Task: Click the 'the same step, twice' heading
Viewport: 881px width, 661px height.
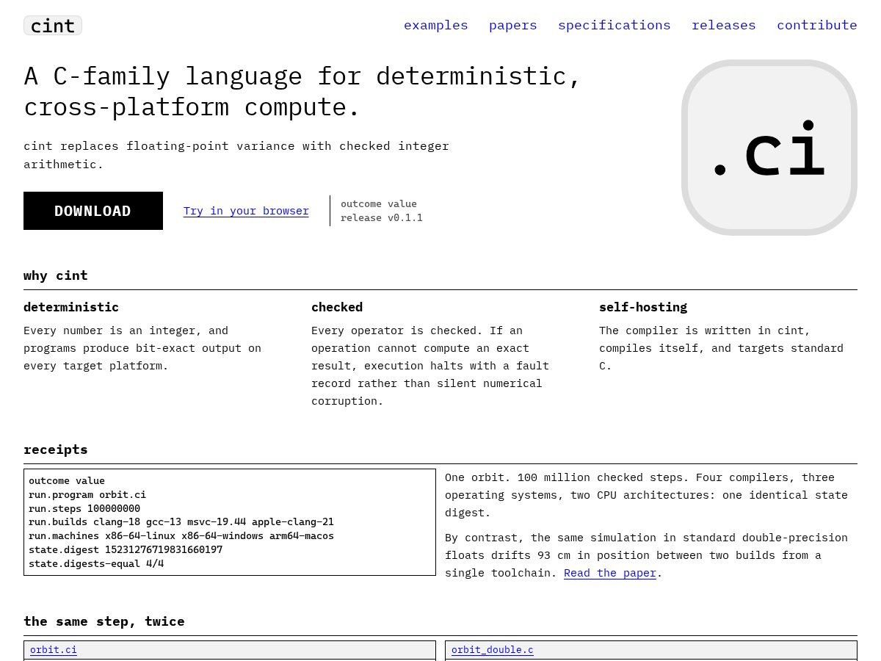Action: tap(104, 621)
